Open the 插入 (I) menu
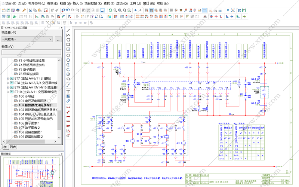299x187 pixels. (x=78, y=3)
